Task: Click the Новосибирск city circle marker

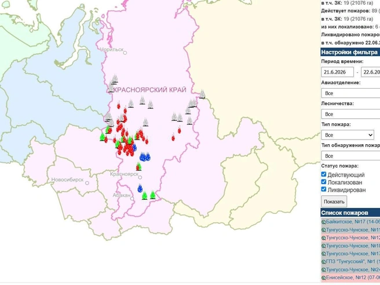Action: pos(87,183)
